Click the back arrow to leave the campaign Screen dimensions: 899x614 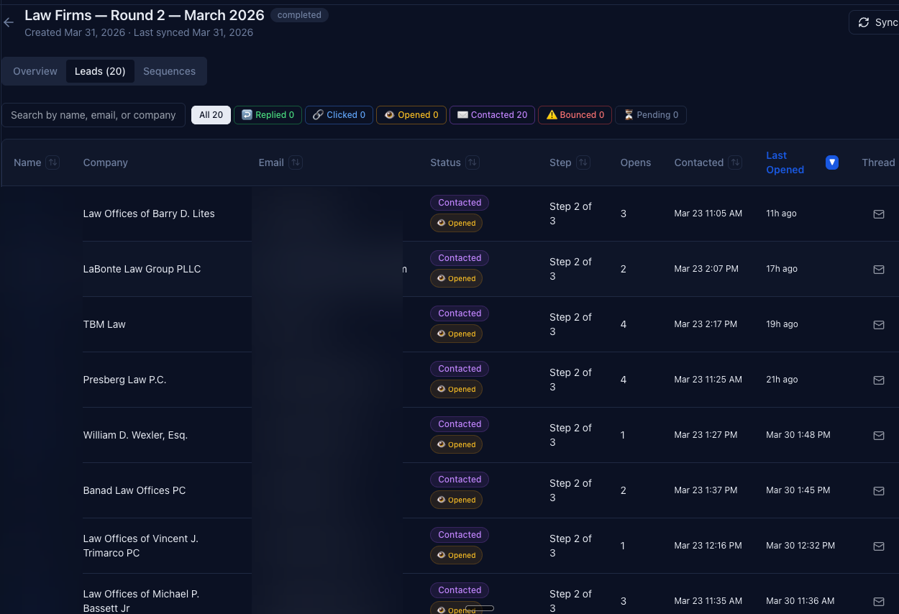(8, 22)
